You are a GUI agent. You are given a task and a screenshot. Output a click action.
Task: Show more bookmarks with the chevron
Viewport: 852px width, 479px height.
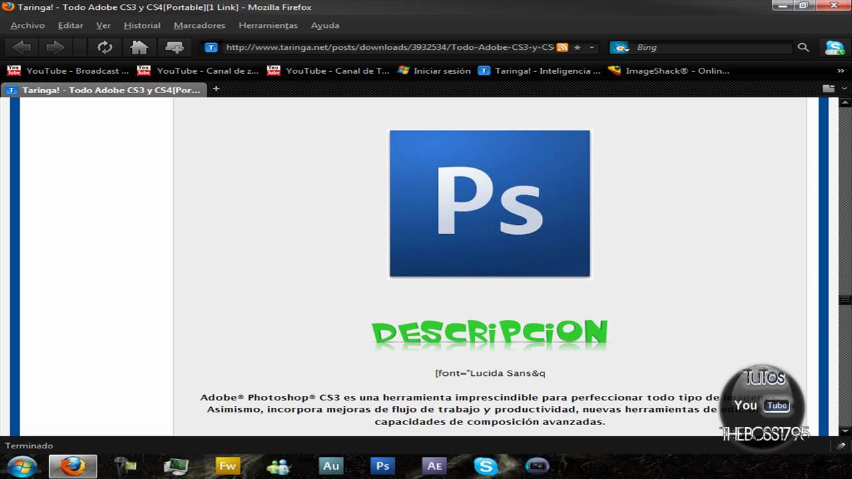click(841, 71)
